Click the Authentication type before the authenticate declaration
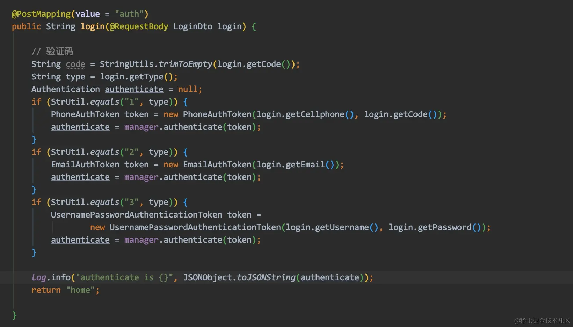 (66, 89)
